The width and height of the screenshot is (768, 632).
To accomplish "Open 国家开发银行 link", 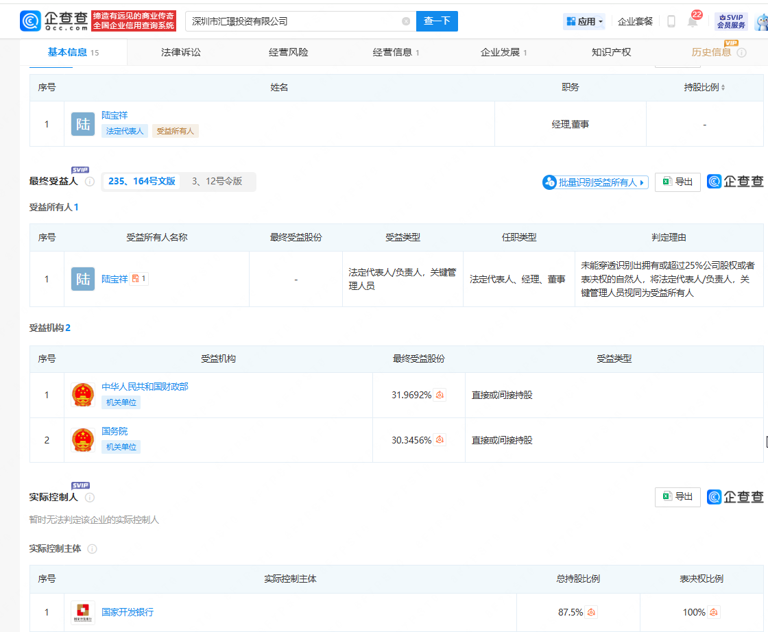I will point(128,612).
